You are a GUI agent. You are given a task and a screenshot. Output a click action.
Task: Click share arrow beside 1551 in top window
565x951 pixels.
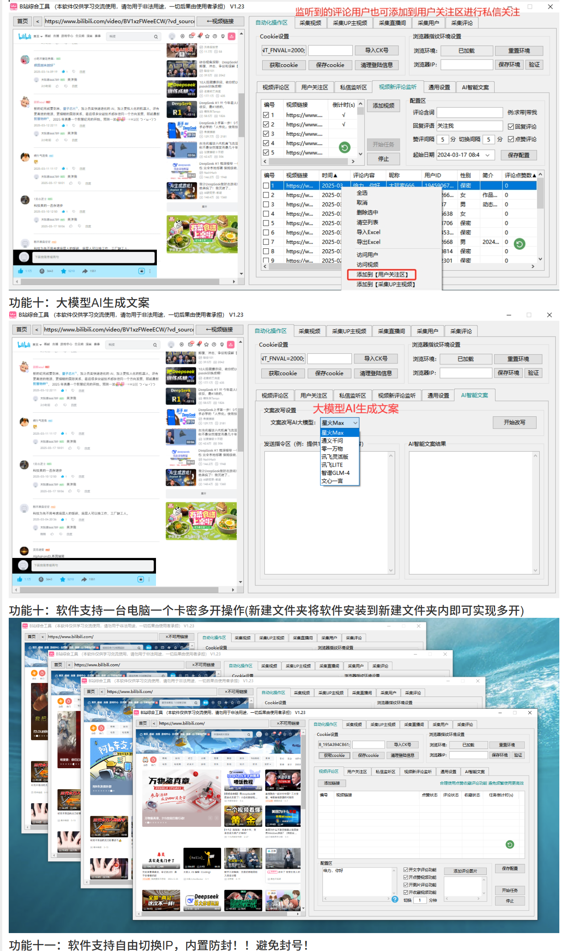(x=85, y=271)
